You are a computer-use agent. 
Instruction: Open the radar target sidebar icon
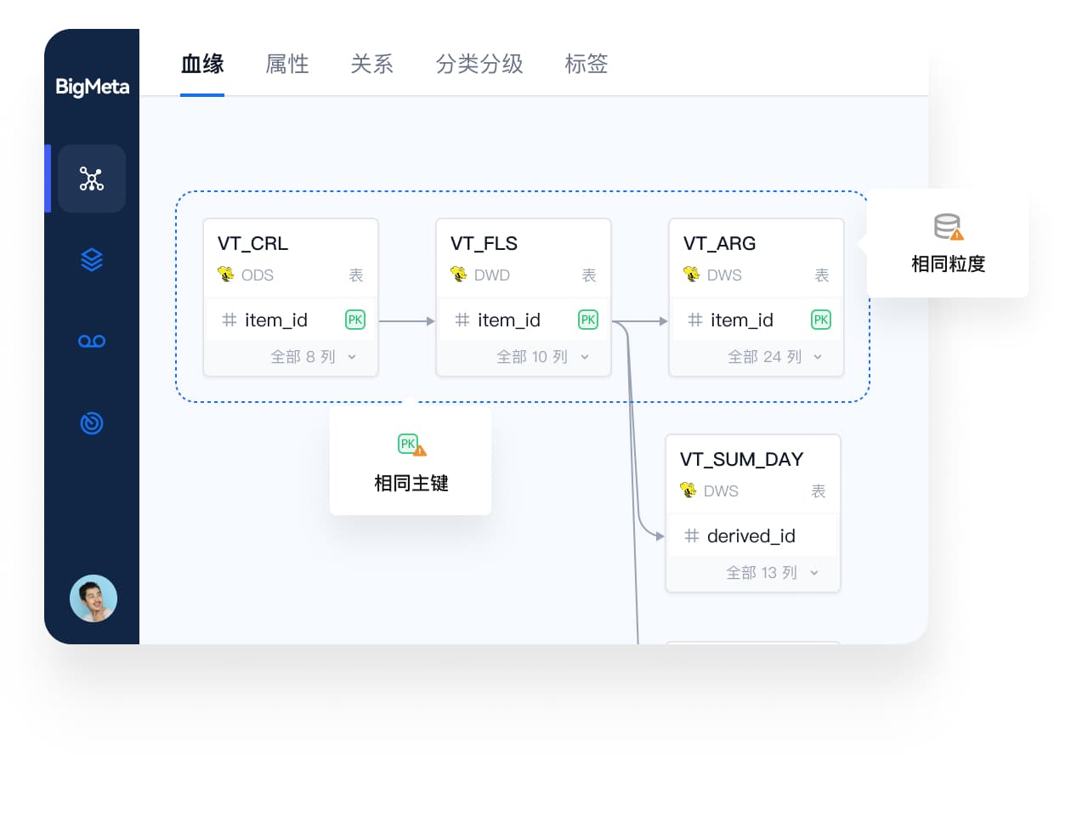point(92,422)
